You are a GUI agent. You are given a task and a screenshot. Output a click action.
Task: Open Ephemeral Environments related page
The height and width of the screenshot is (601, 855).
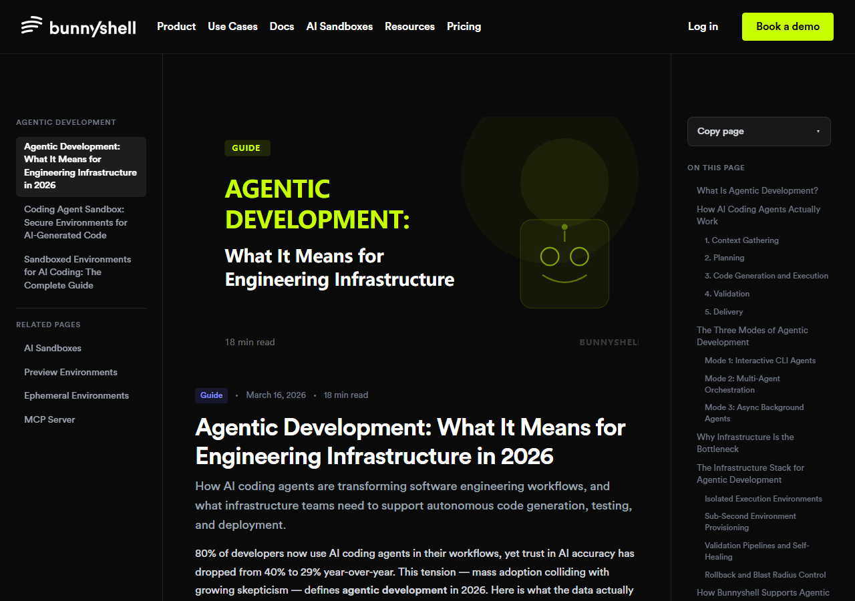[x=76, y=395]
